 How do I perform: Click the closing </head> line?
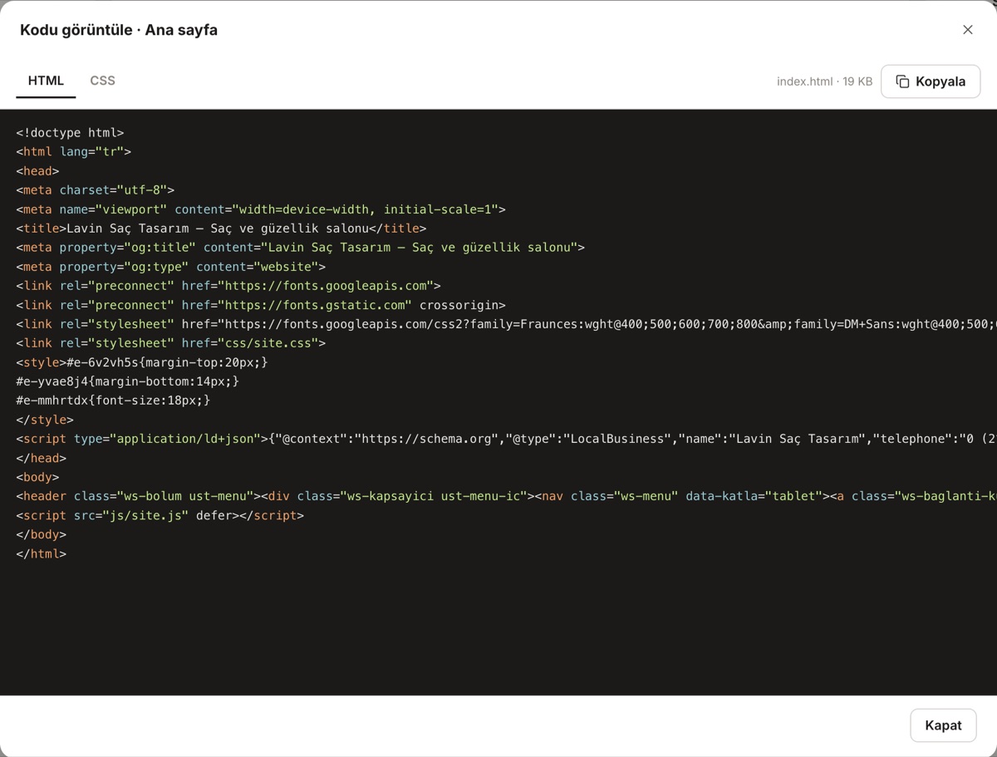coord(41,458)
